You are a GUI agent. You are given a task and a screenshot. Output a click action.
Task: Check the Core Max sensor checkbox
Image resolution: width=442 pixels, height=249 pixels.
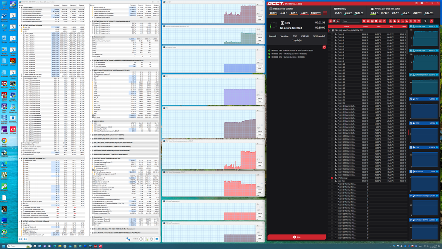pyautogui.click(x=332, y=181)
